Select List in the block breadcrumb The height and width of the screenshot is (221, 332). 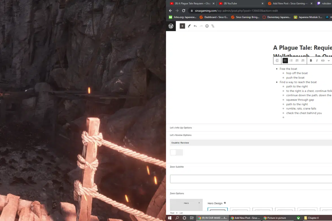[181, 213]
